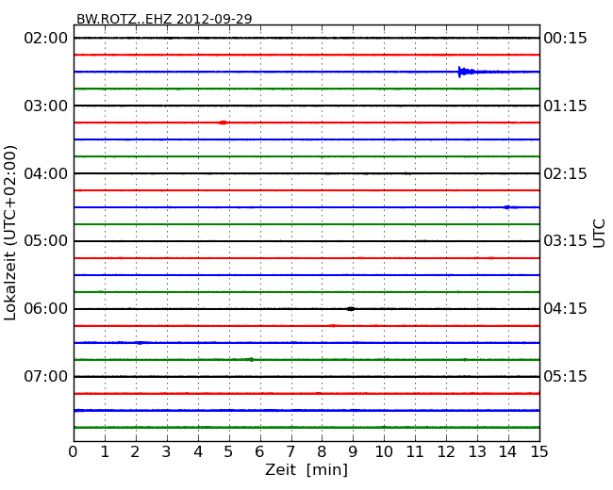Click the plot title BW.ROTZ..EHZ 2012-09-29
The width and height of the screenshot is (613, 490).
coord(164,19)
